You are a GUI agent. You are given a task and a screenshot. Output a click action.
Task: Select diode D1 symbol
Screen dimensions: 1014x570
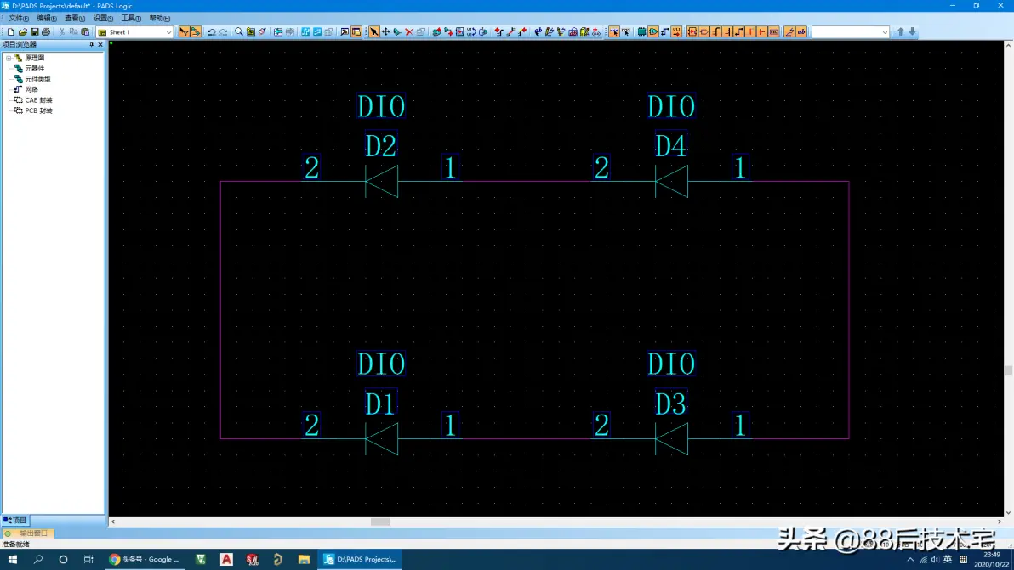click(x=382, y=439)
